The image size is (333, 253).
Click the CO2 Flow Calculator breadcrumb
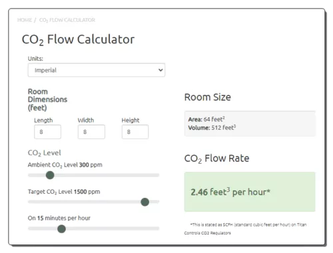[67, 20]
